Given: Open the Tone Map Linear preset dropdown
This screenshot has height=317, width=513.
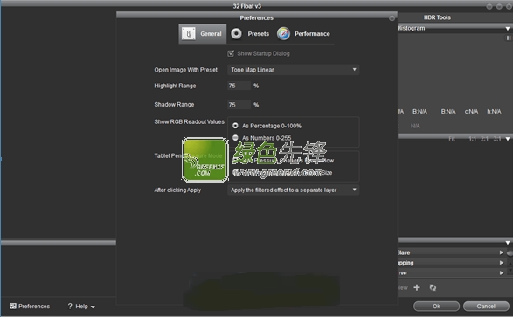Looking at the screenshot, I should tap(293, 70).
